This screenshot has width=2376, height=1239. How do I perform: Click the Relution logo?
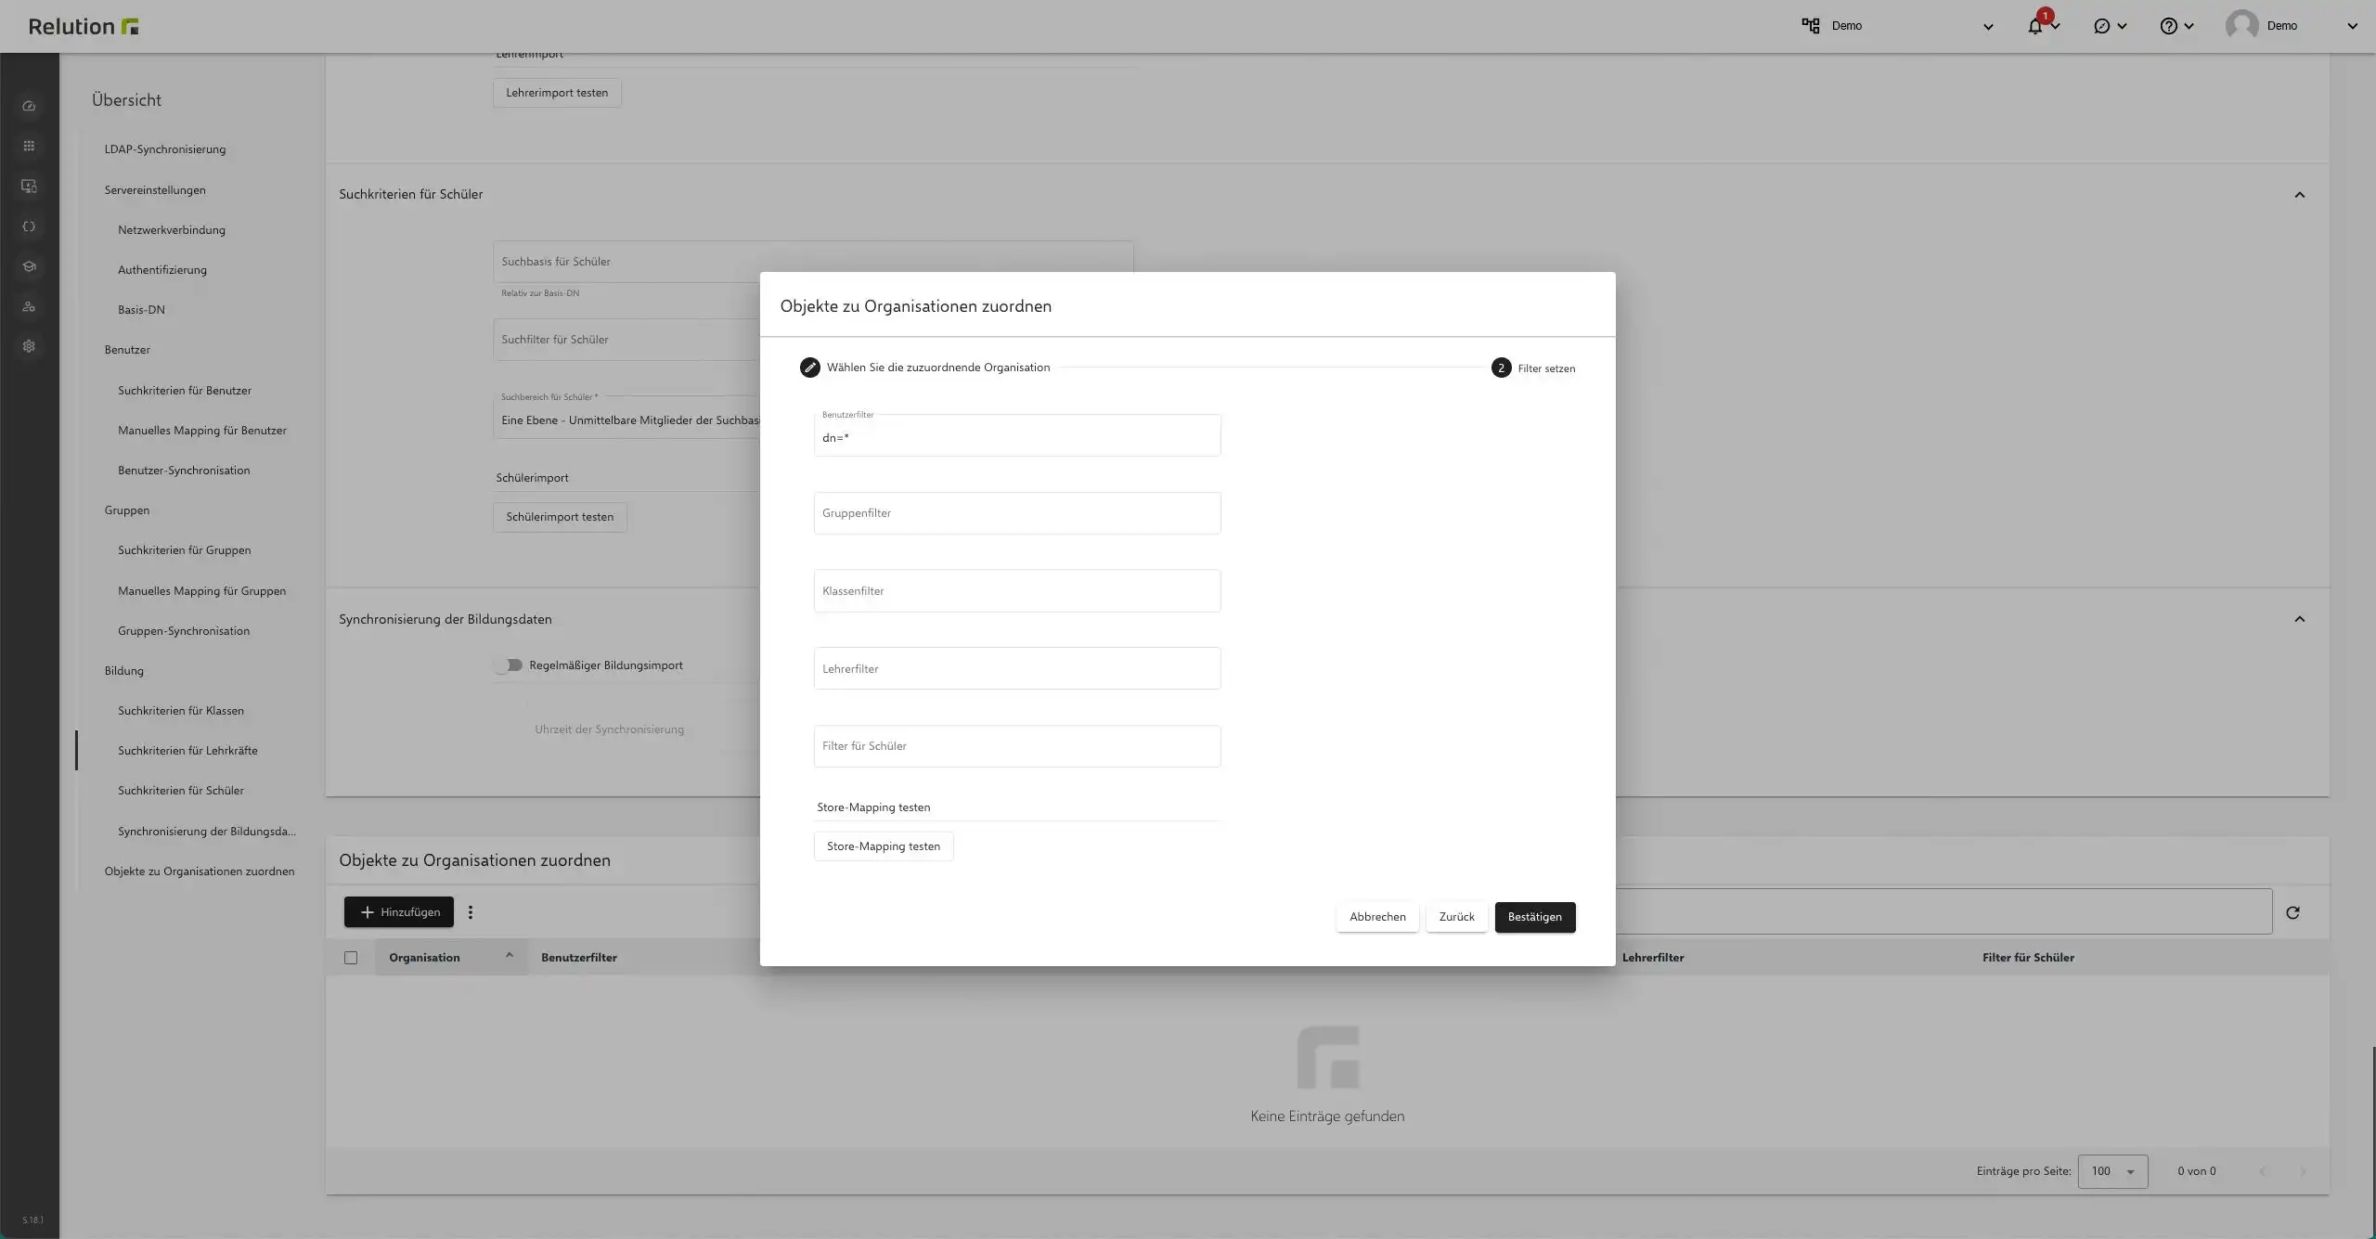click(84, 26)
